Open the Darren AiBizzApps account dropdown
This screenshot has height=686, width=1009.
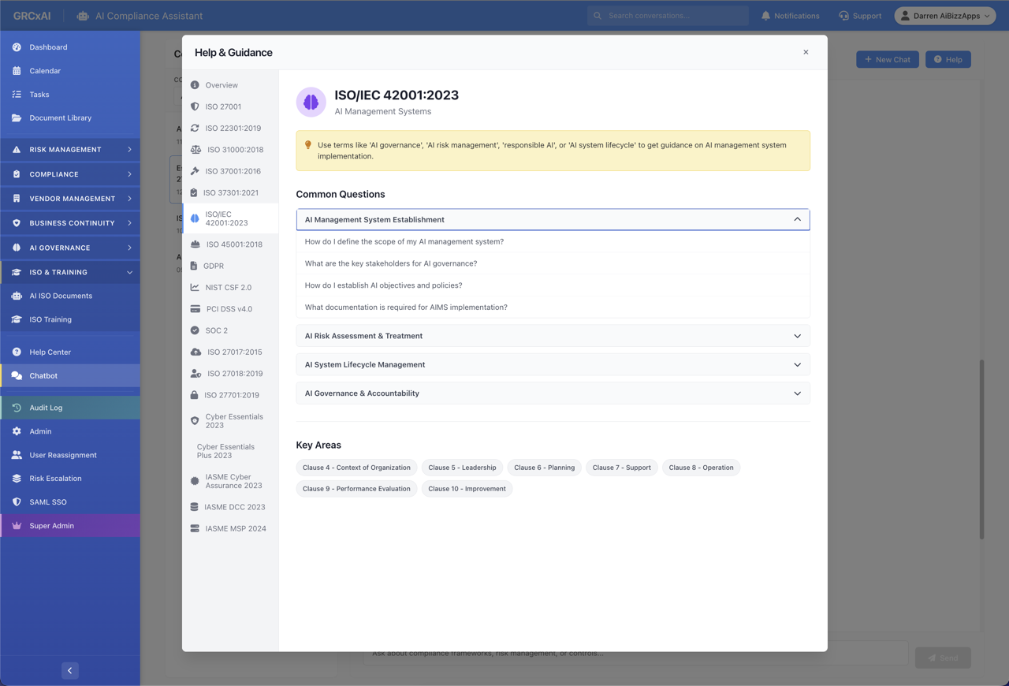[944, 15]
